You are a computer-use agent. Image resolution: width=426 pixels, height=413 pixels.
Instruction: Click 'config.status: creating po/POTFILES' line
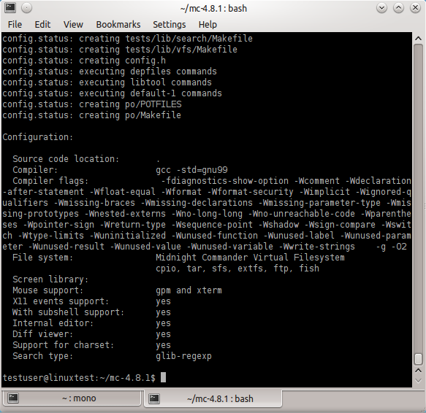coord(92,104)
